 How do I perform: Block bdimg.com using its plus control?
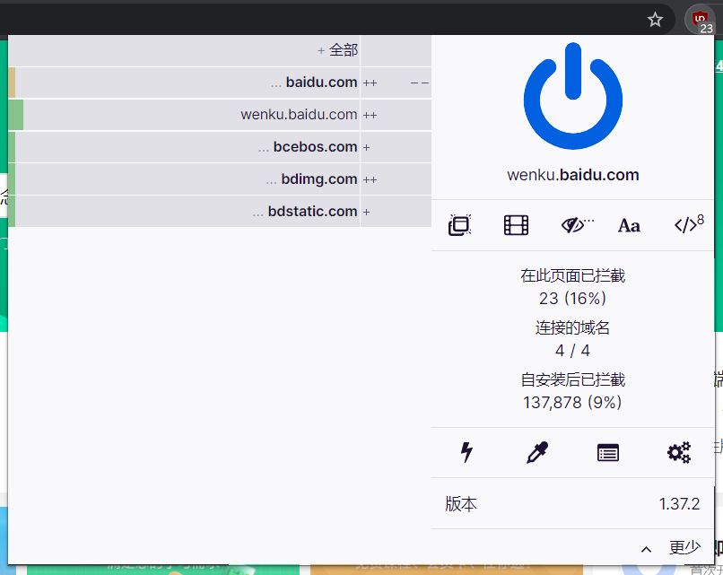(x=370, y=179)
